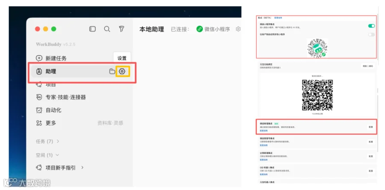The width and height of the screenshot is (385, 190).
Task: Click the 资料库·灵感 hint text
Action: point(110,123)
